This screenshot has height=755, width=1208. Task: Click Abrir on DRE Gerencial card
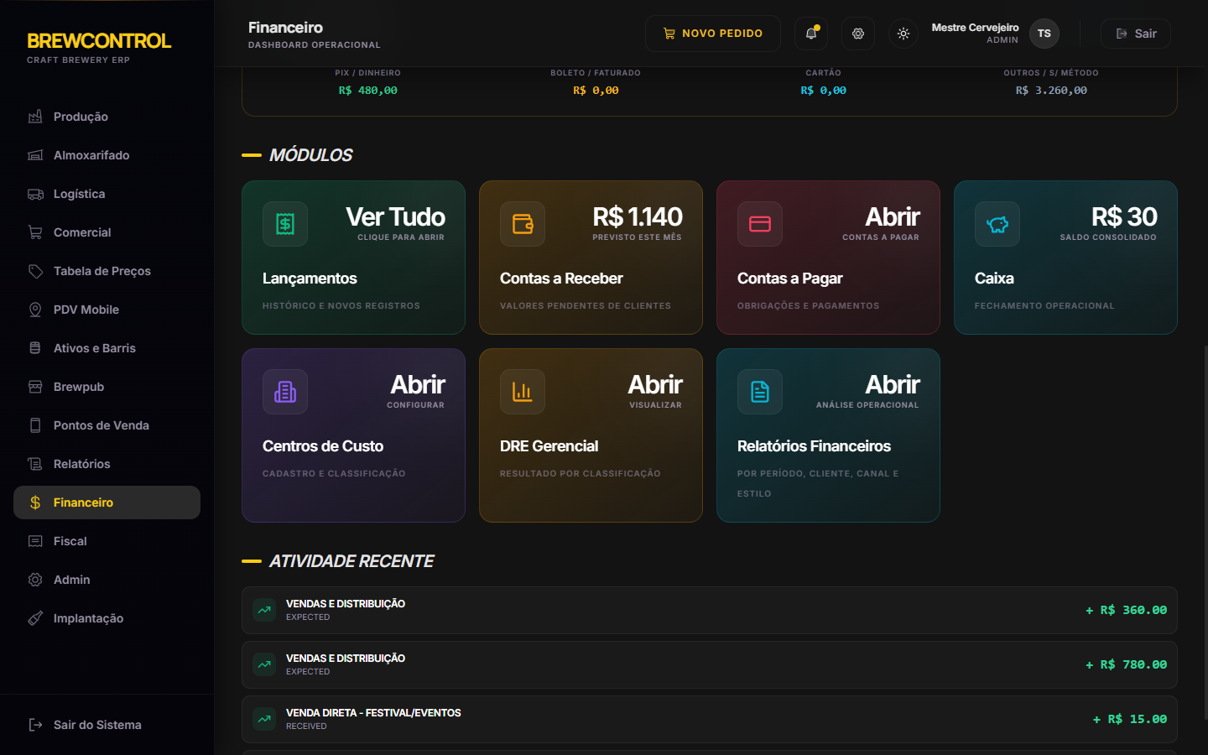tap(655, 385)
